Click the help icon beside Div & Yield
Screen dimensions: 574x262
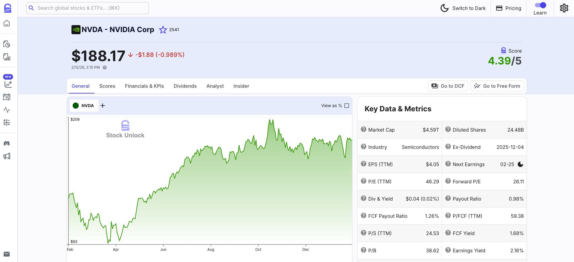point(364,198)
